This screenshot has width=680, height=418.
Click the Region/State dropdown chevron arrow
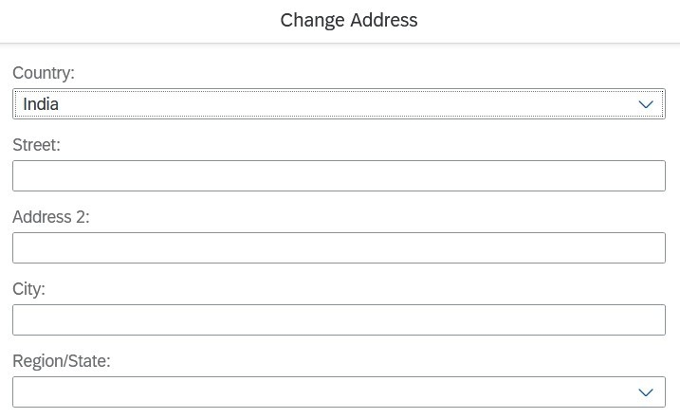coord(646,392)
